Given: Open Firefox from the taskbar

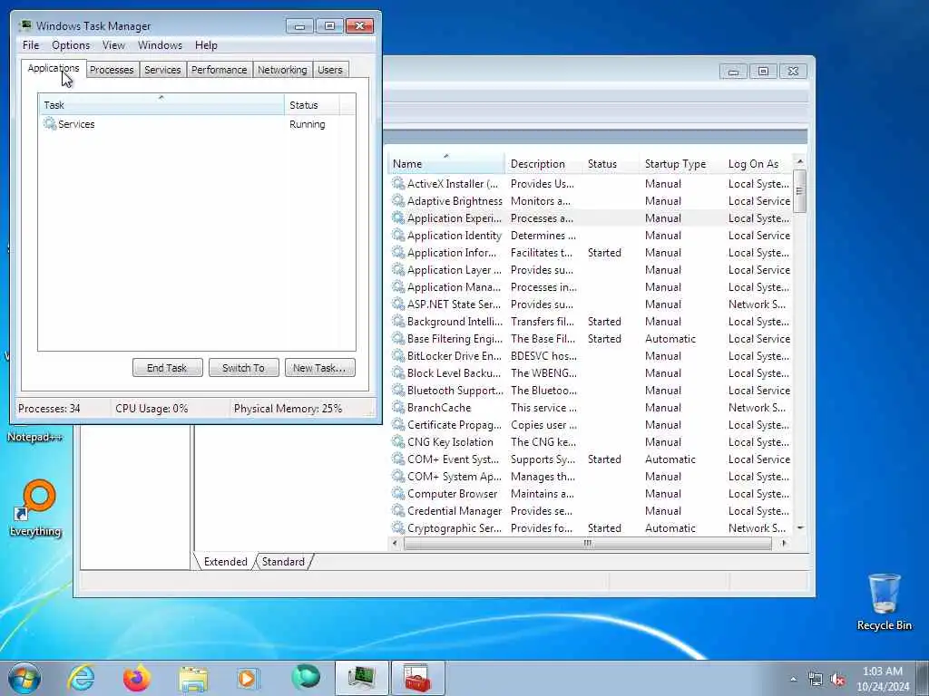Looking at the screenshot, I should (x=137, y=678).
